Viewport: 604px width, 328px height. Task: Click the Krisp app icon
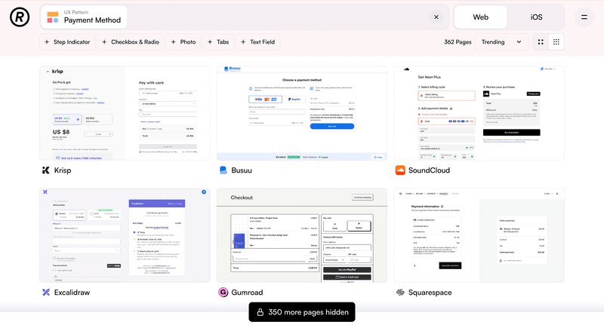[x=46, y=170]
